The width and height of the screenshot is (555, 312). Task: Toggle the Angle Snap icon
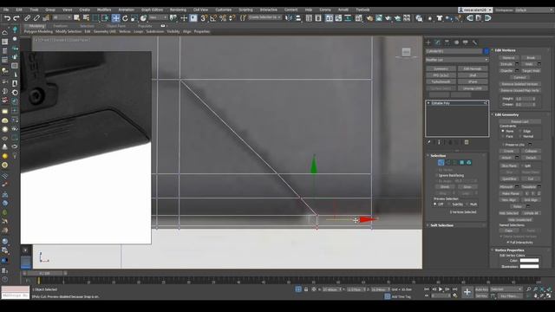pyautogui.click(x=213, y=18)
